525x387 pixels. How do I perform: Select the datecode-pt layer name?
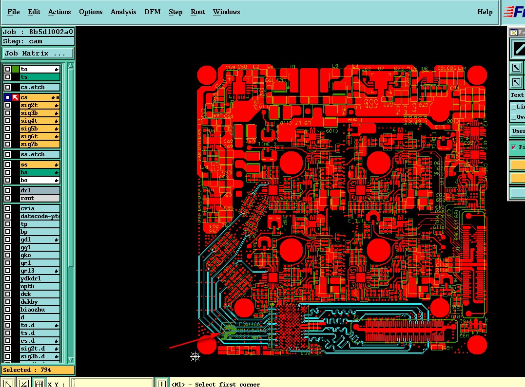point(39,217)
